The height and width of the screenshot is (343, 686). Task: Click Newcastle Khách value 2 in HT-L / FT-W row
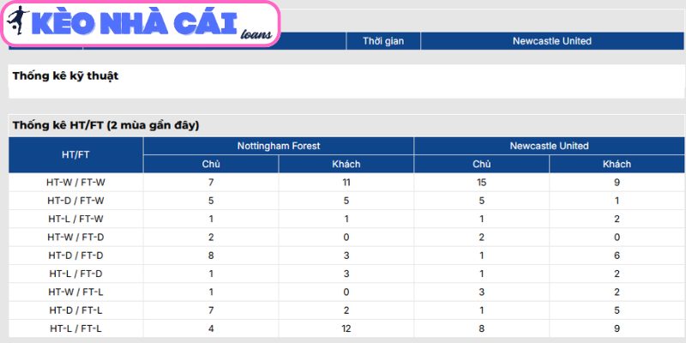(617, 220)
